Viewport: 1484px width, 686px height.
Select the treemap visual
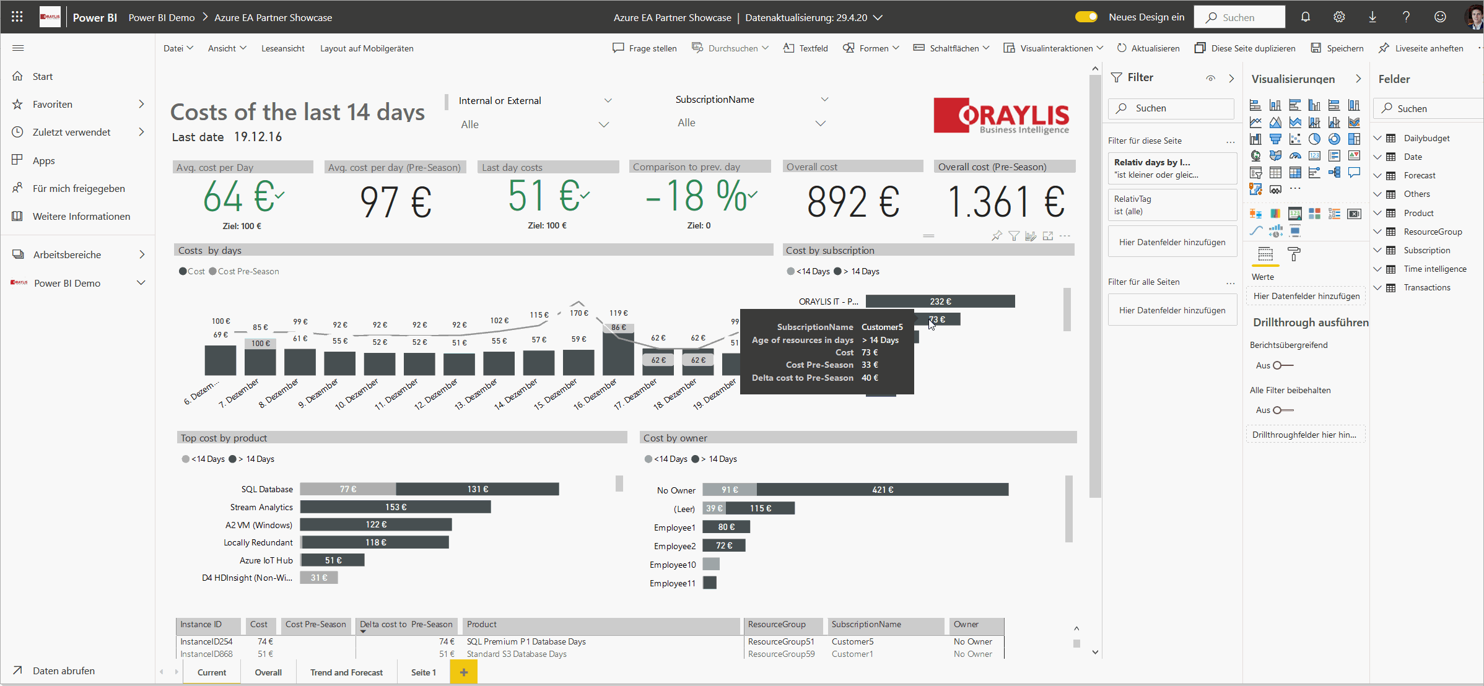1354,139
